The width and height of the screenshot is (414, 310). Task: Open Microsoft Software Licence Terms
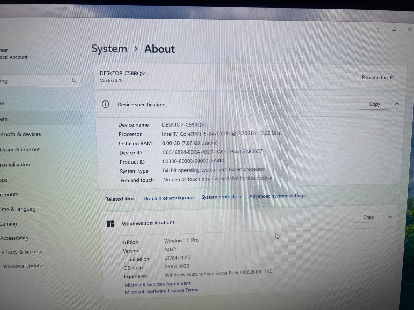pyautogui.click(x=161, y=291)
